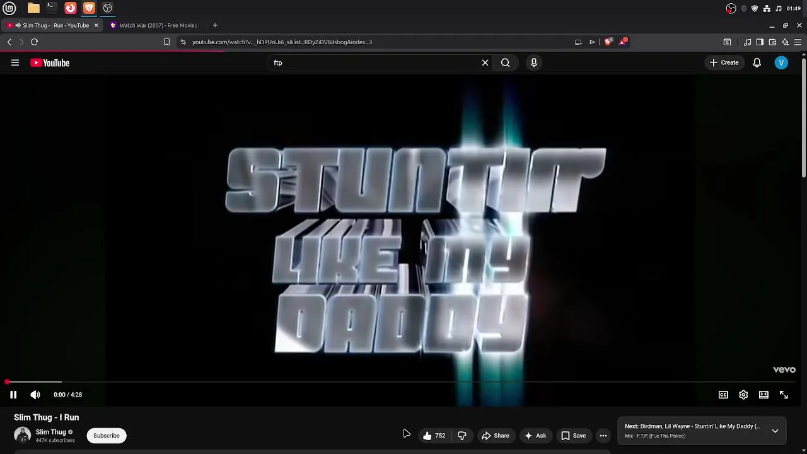Share the video
This screenshot has height=454, width=807.
pyautogui.click(x=496, y=436)
